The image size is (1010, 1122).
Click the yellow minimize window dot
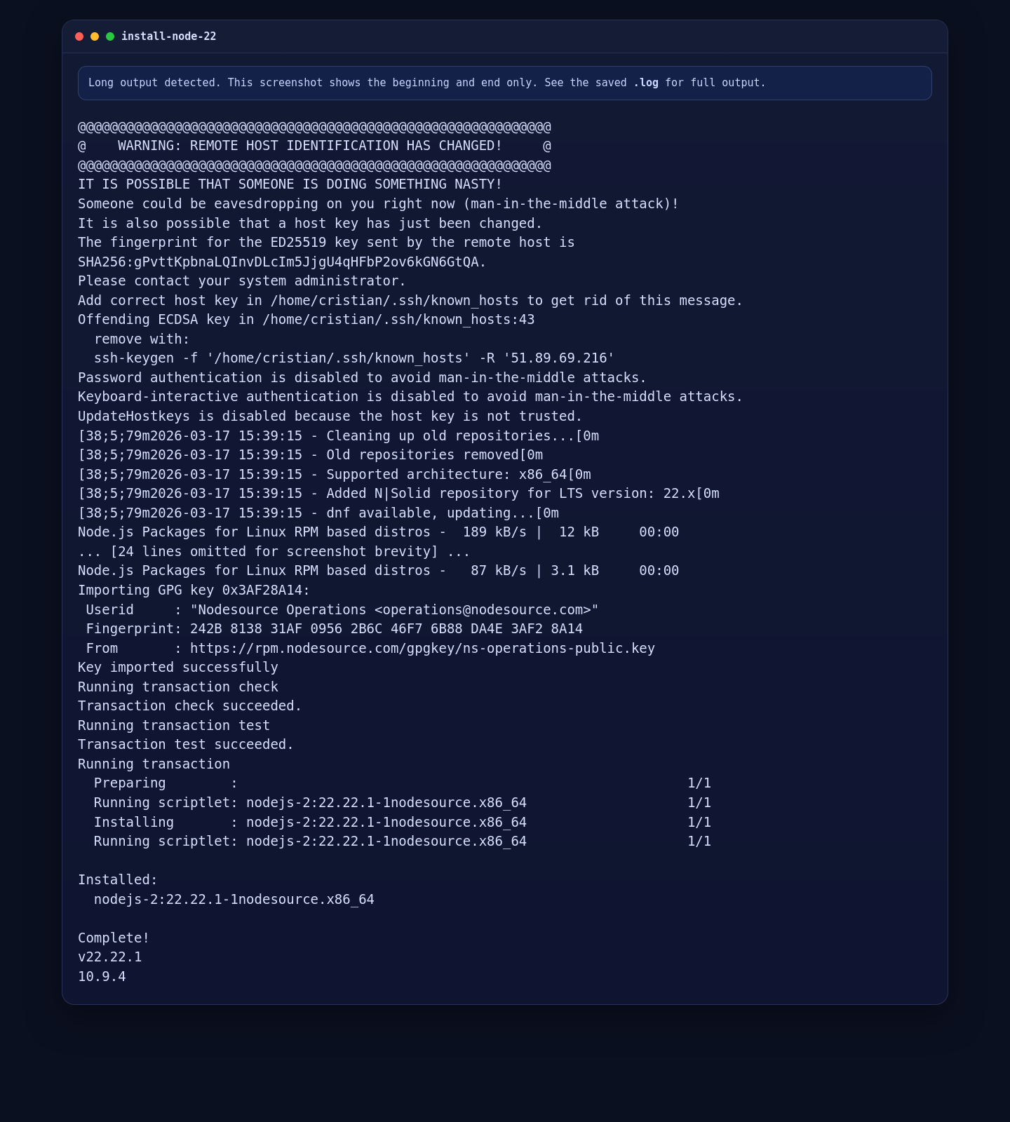95,36
